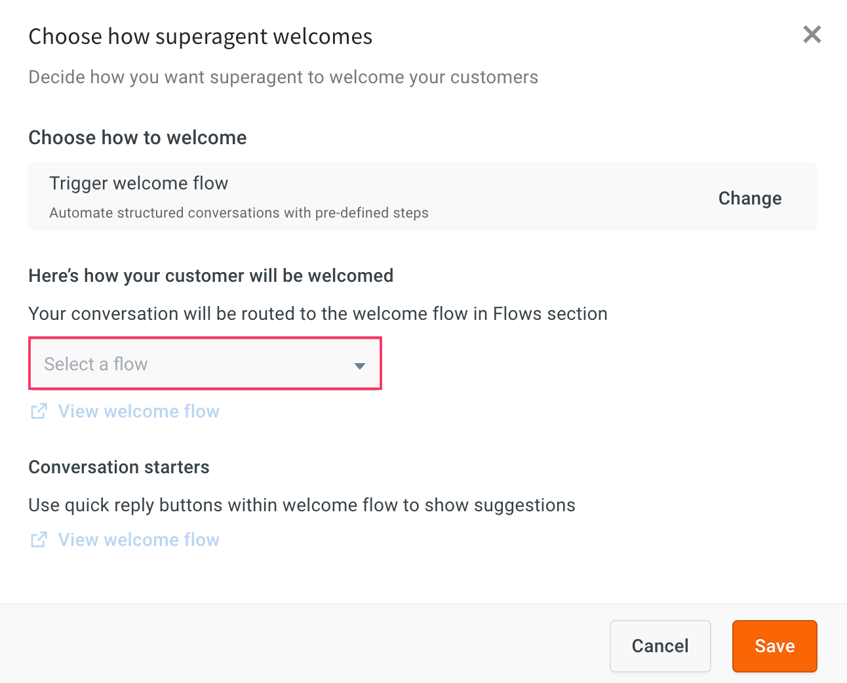Click the Conversation starters heading
This screenshot has width=847, height=683.
point(119,467)
